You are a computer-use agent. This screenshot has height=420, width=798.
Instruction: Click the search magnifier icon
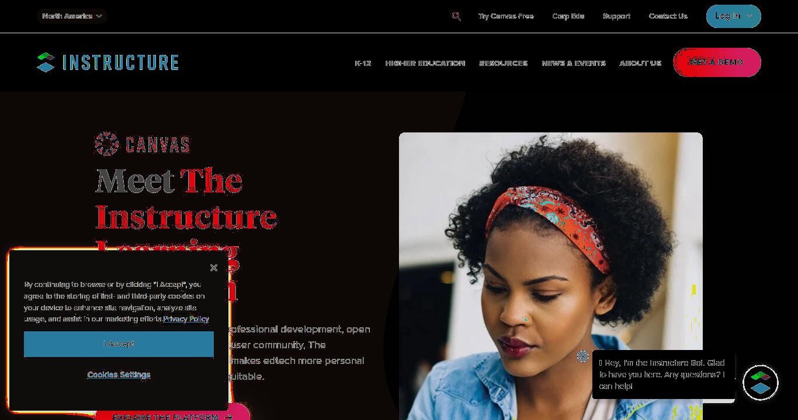[456, 16]
